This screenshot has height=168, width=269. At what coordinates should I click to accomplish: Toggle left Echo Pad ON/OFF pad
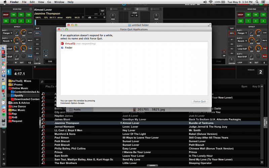tap(6, 15)
